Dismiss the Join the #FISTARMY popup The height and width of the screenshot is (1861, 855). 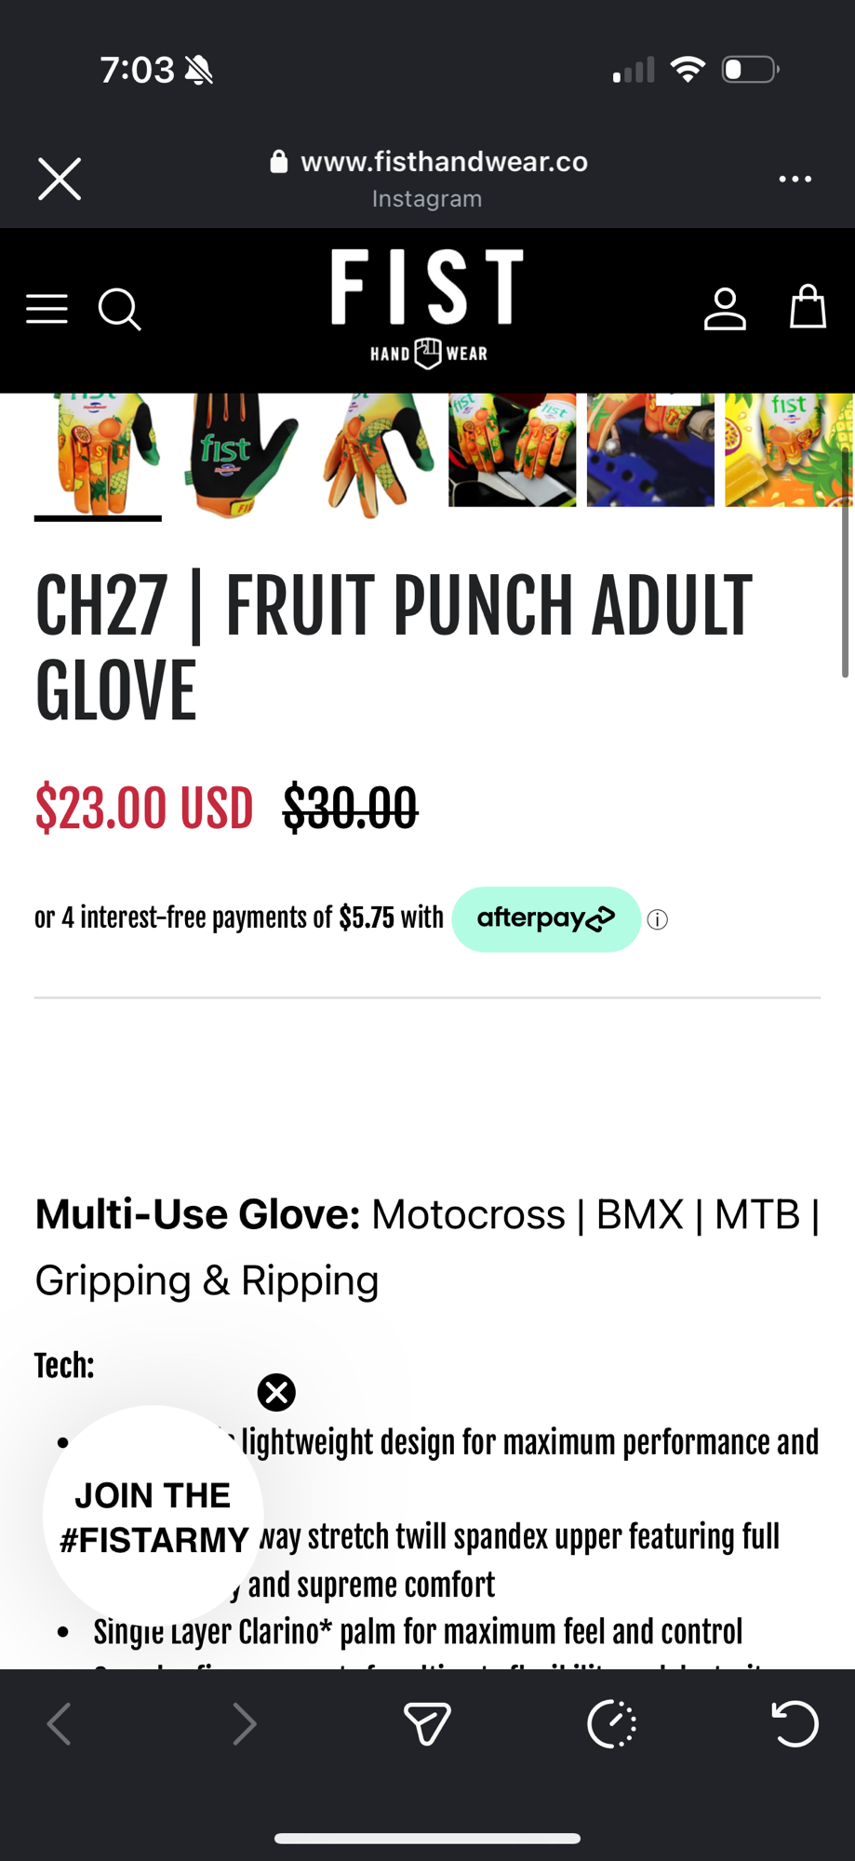[276, 1393]
